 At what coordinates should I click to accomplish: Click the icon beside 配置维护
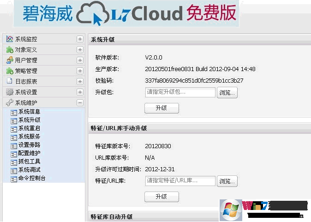pyautogui.click(x=14, y=154)
